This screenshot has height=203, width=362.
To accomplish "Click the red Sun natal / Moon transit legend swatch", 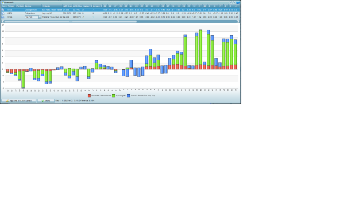I will tap(89, 96).
